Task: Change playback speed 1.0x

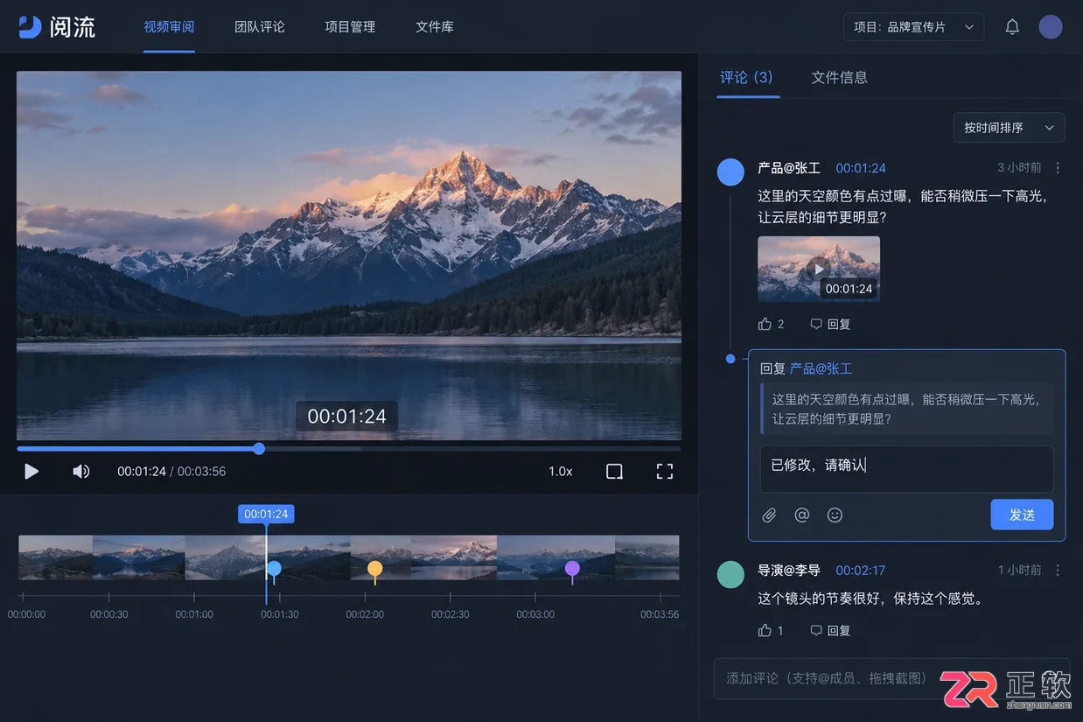Action: point(561,472)
